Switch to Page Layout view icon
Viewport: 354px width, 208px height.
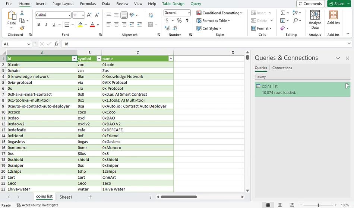[280, 205]
